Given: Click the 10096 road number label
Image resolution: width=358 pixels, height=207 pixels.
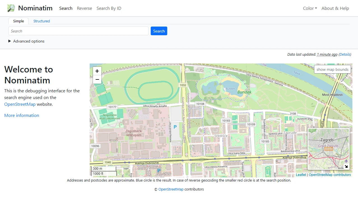Looking at the screenshot, I should (x=95, y=146).
